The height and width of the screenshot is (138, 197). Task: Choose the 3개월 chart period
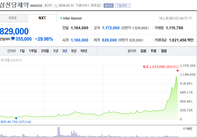(45, 51)
